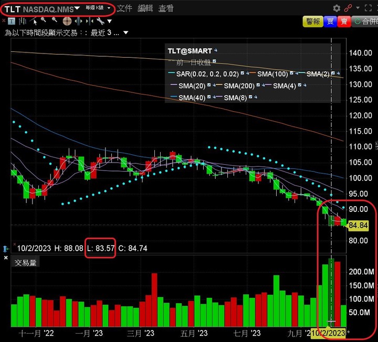Viewport: 378px width, 342px height.
Task: Open chart settings with the wrench icon
Action: [x=100, y=21]
